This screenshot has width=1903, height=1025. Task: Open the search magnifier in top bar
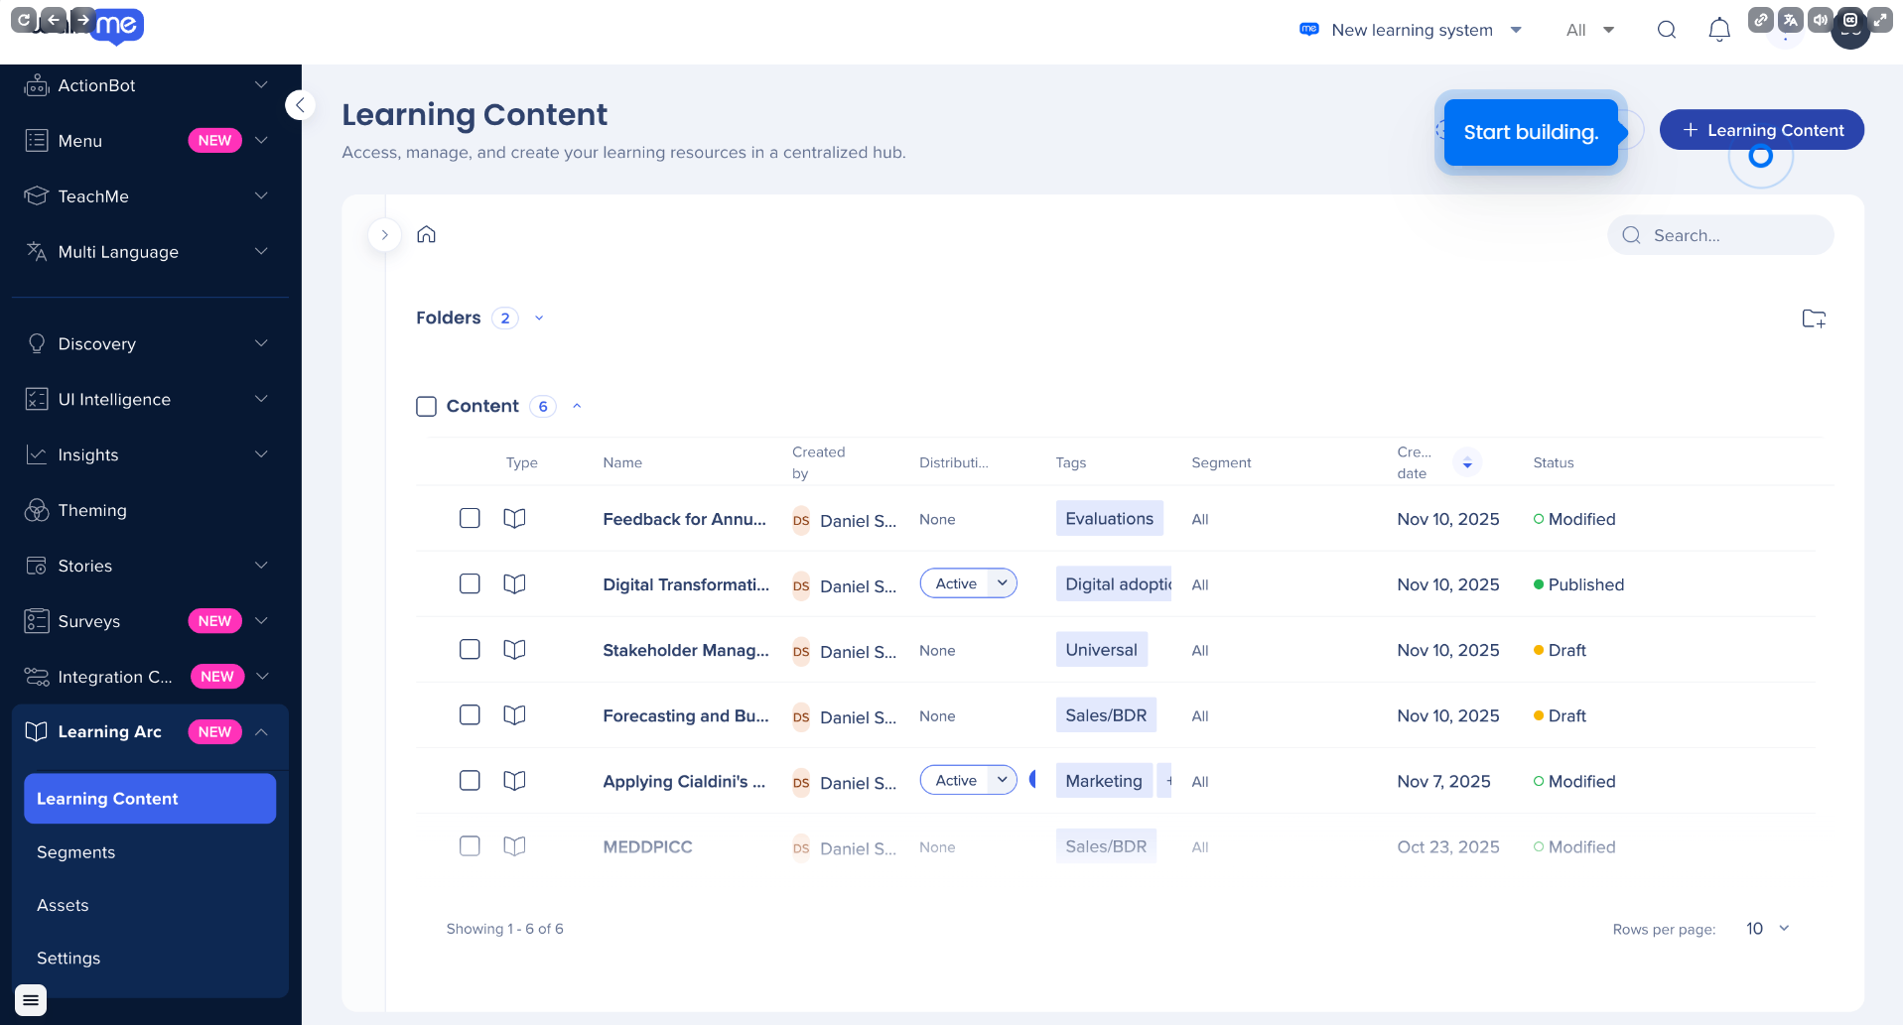(1667, 30)
